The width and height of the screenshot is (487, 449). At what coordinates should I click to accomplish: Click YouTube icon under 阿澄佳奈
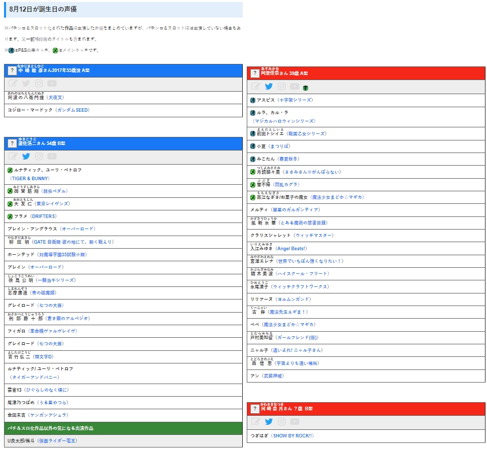click(x=295, y=87)
